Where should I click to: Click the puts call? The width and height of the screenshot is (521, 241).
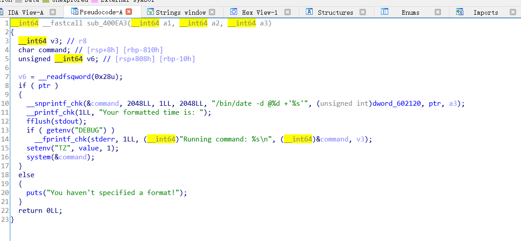[34, 193]
